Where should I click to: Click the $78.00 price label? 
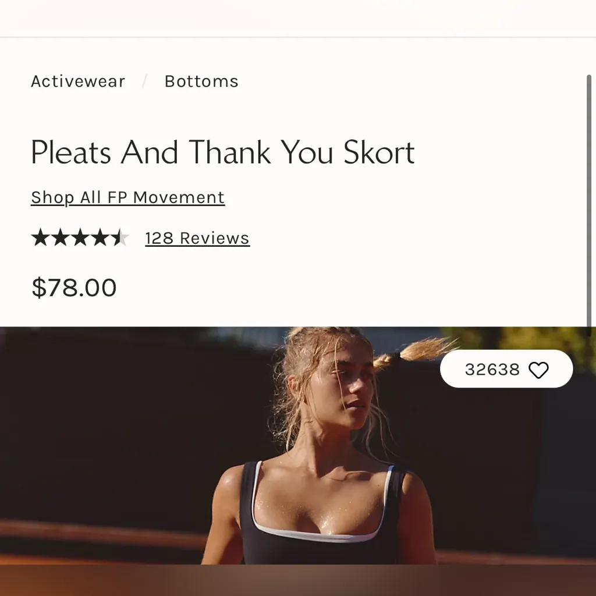[74, 287]
